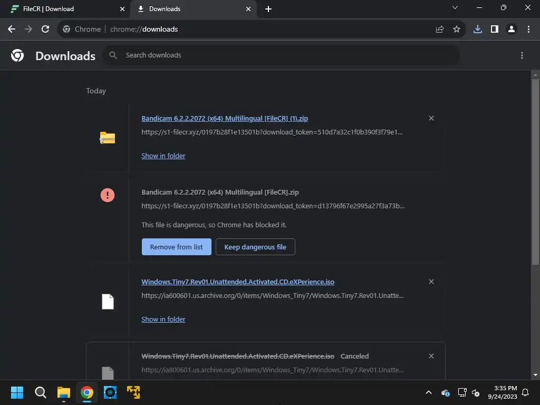Click the ia800601 archive.org URL text
The image size is (540, 405).
point(273,370)
